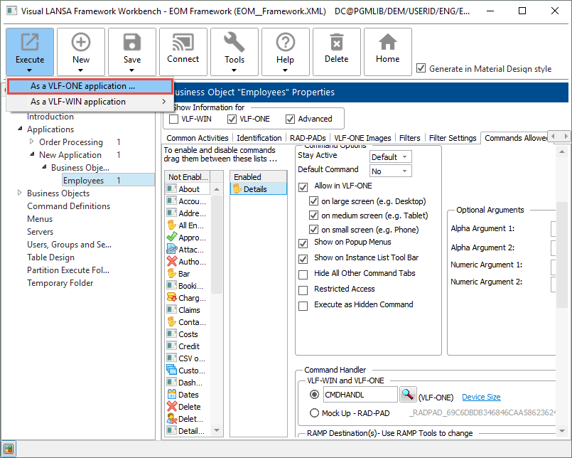The width and height of the screenshot is (572, 458).
Task: Click the CMDHANDL command handler input field
Action: point(360,395)
